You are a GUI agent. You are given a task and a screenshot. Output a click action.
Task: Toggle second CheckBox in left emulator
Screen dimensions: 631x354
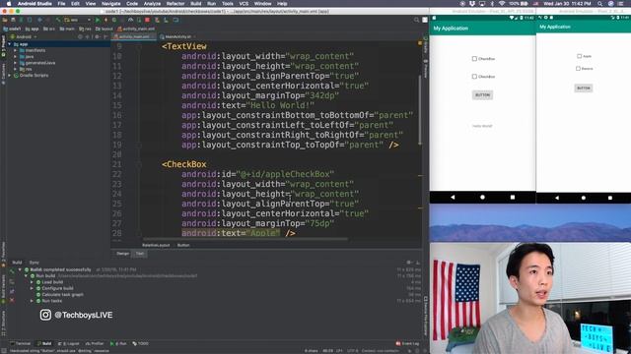pyautogui.click(x=474, y=77)
